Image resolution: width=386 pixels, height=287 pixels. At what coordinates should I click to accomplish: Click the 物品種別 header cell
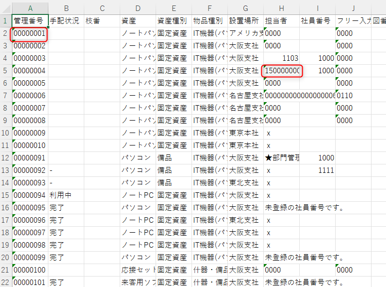(210, 21)
